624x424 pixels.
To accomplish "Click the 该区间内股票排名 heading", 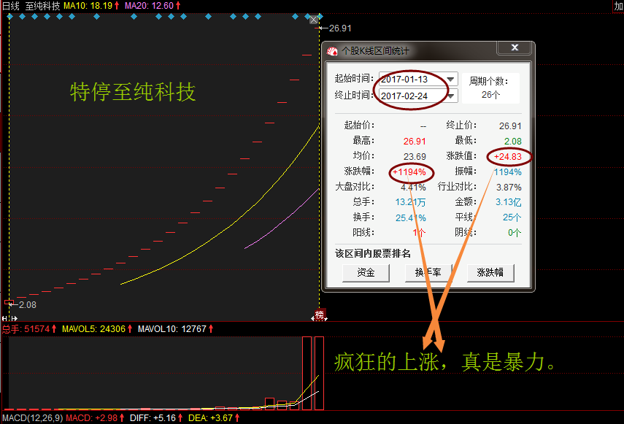I will point(372,254).
